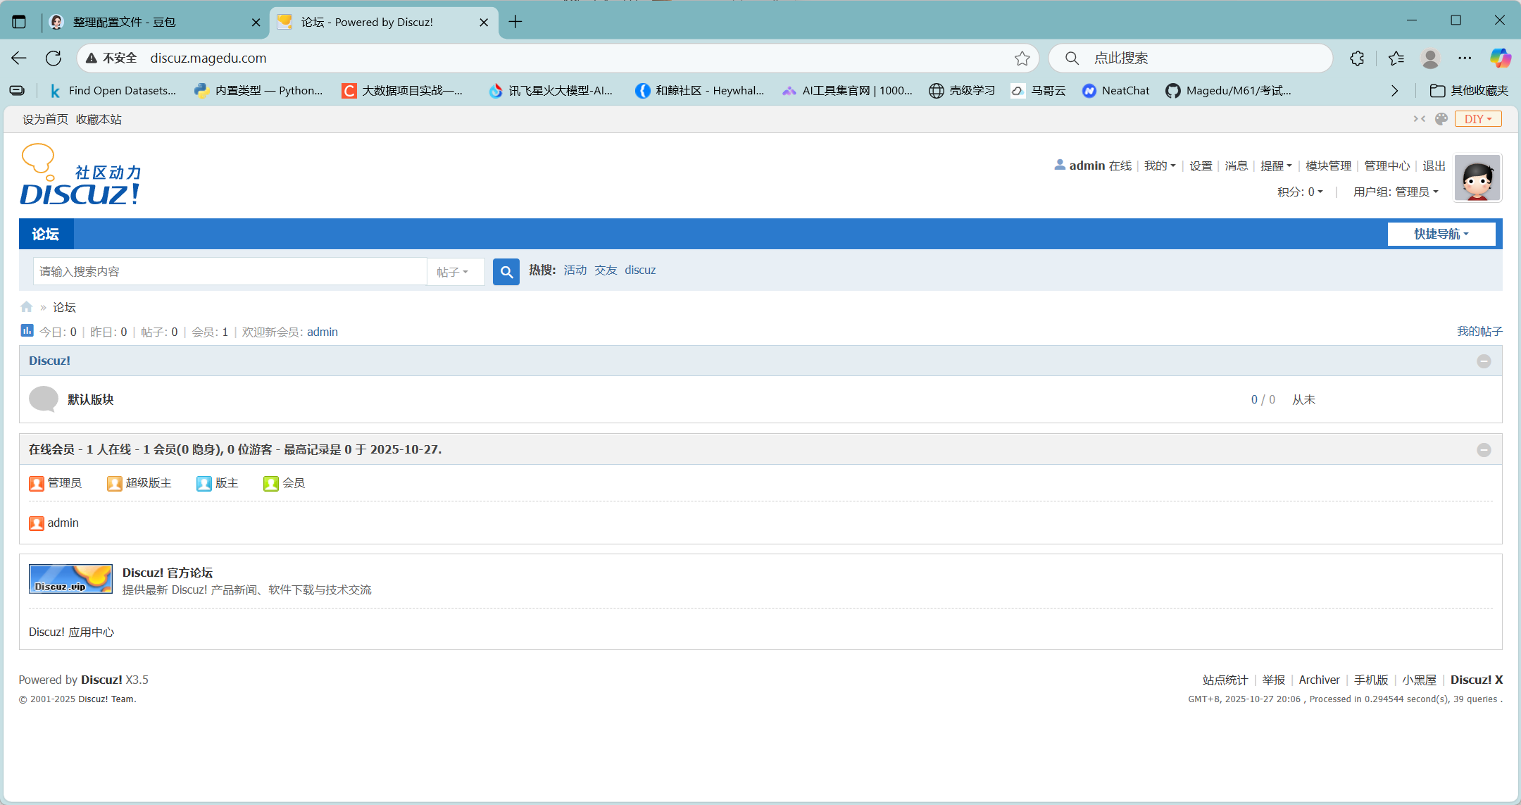1521x805 pixels.
Task: Open the 管理中心 link
Action: click(1387, 166)
